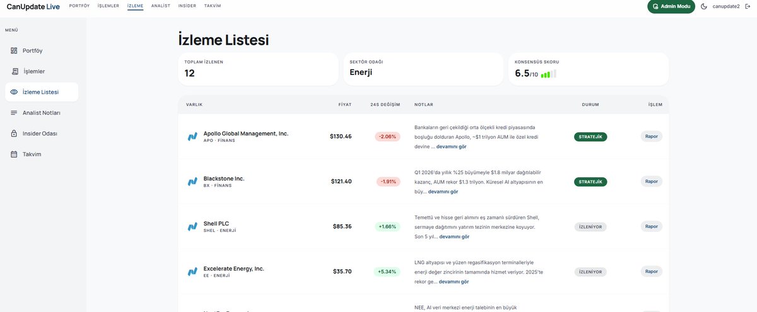The width and height of the screenshot is (757, 312).
Task: Click the Shell PLC asset name
Action: coord(216,224)
